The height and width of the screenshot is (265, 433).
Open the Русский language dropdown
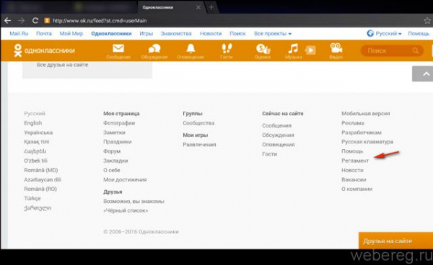coord(385,34)
